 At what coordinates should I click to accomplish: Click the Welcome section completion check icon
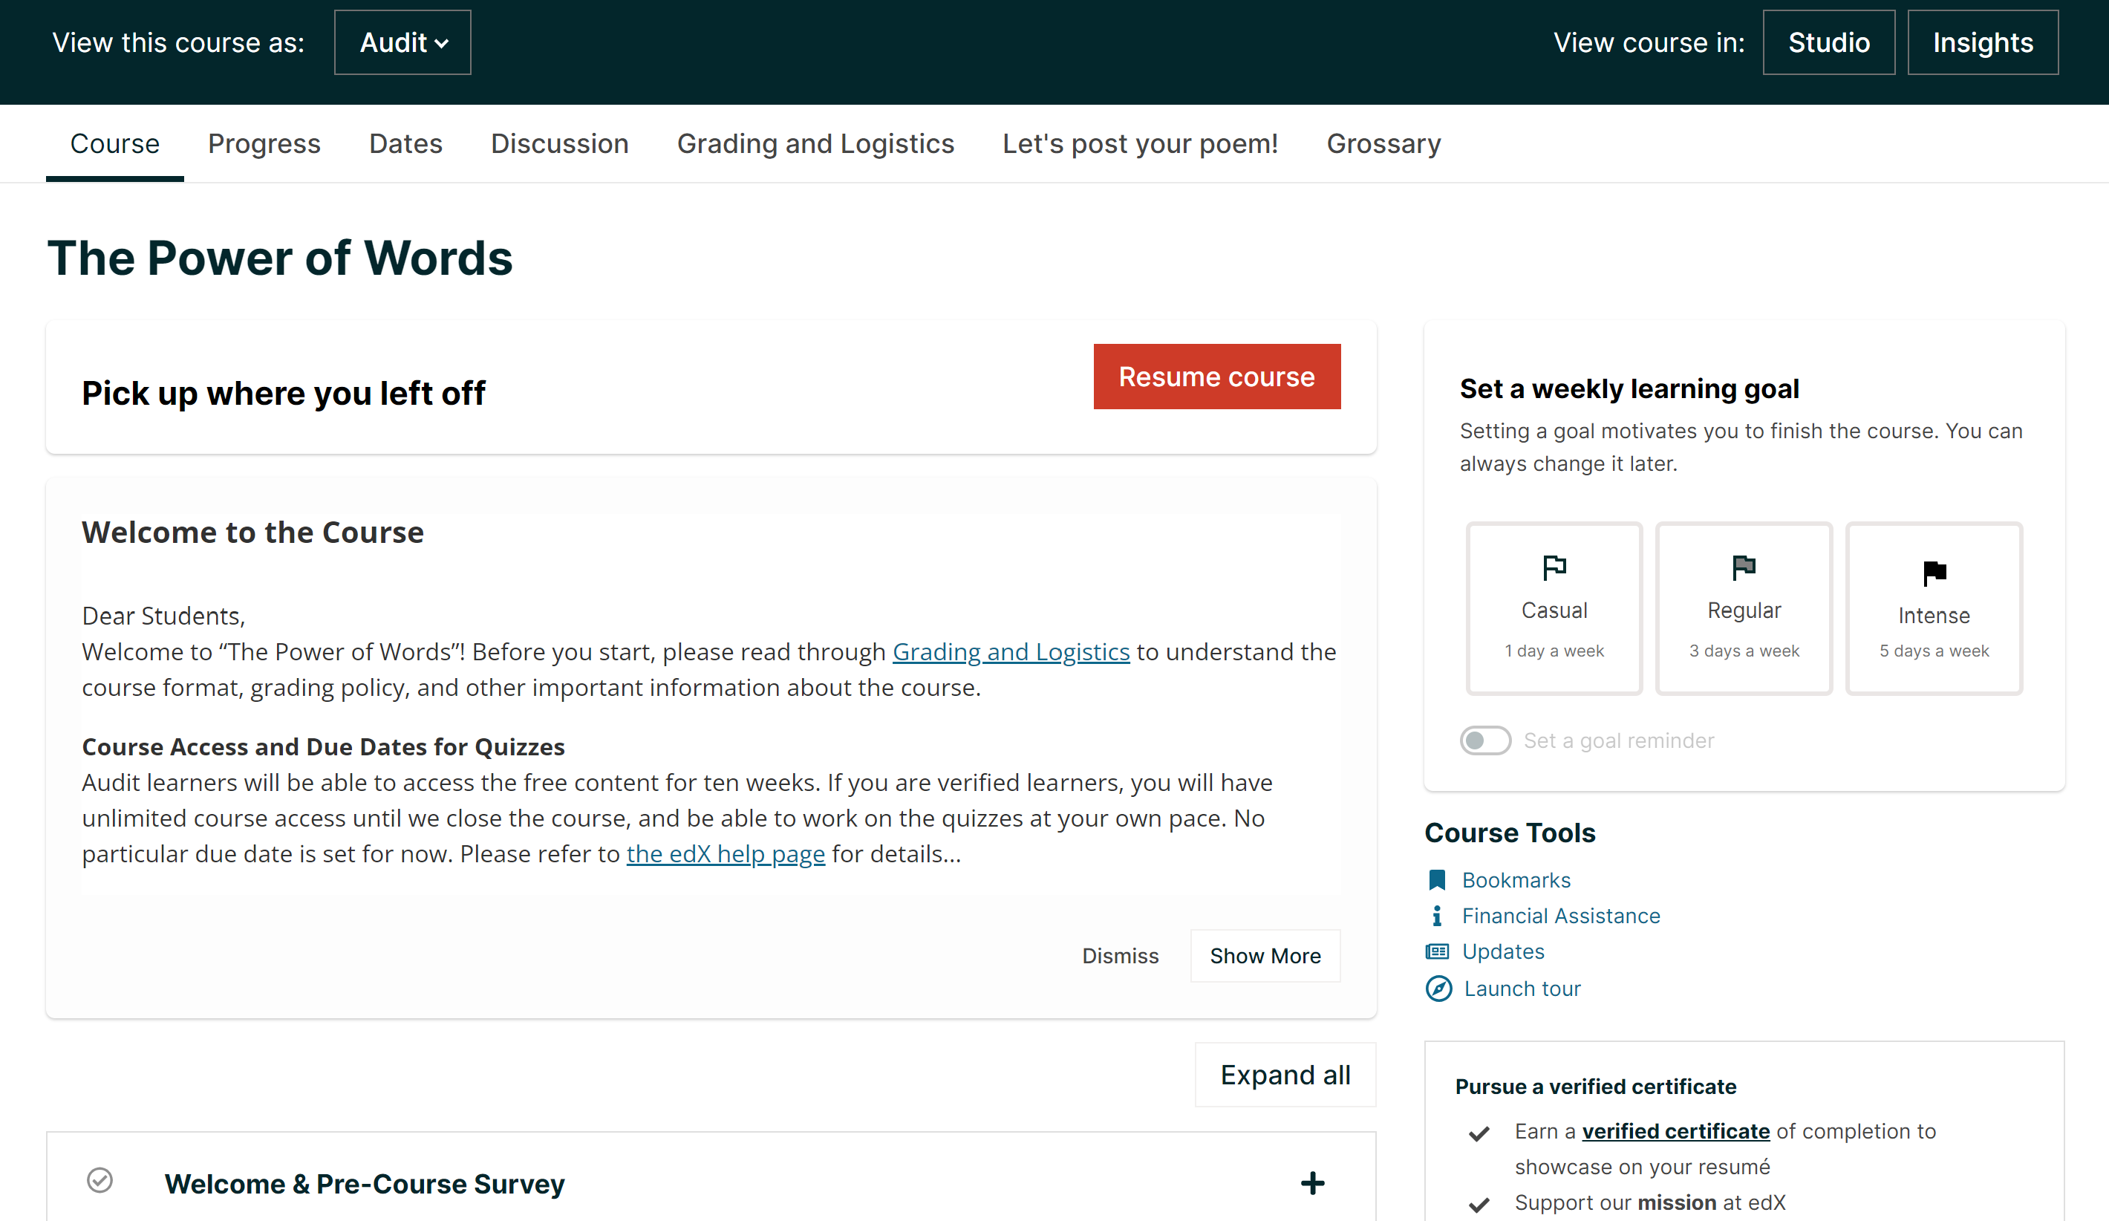[x=100, y=1181]
